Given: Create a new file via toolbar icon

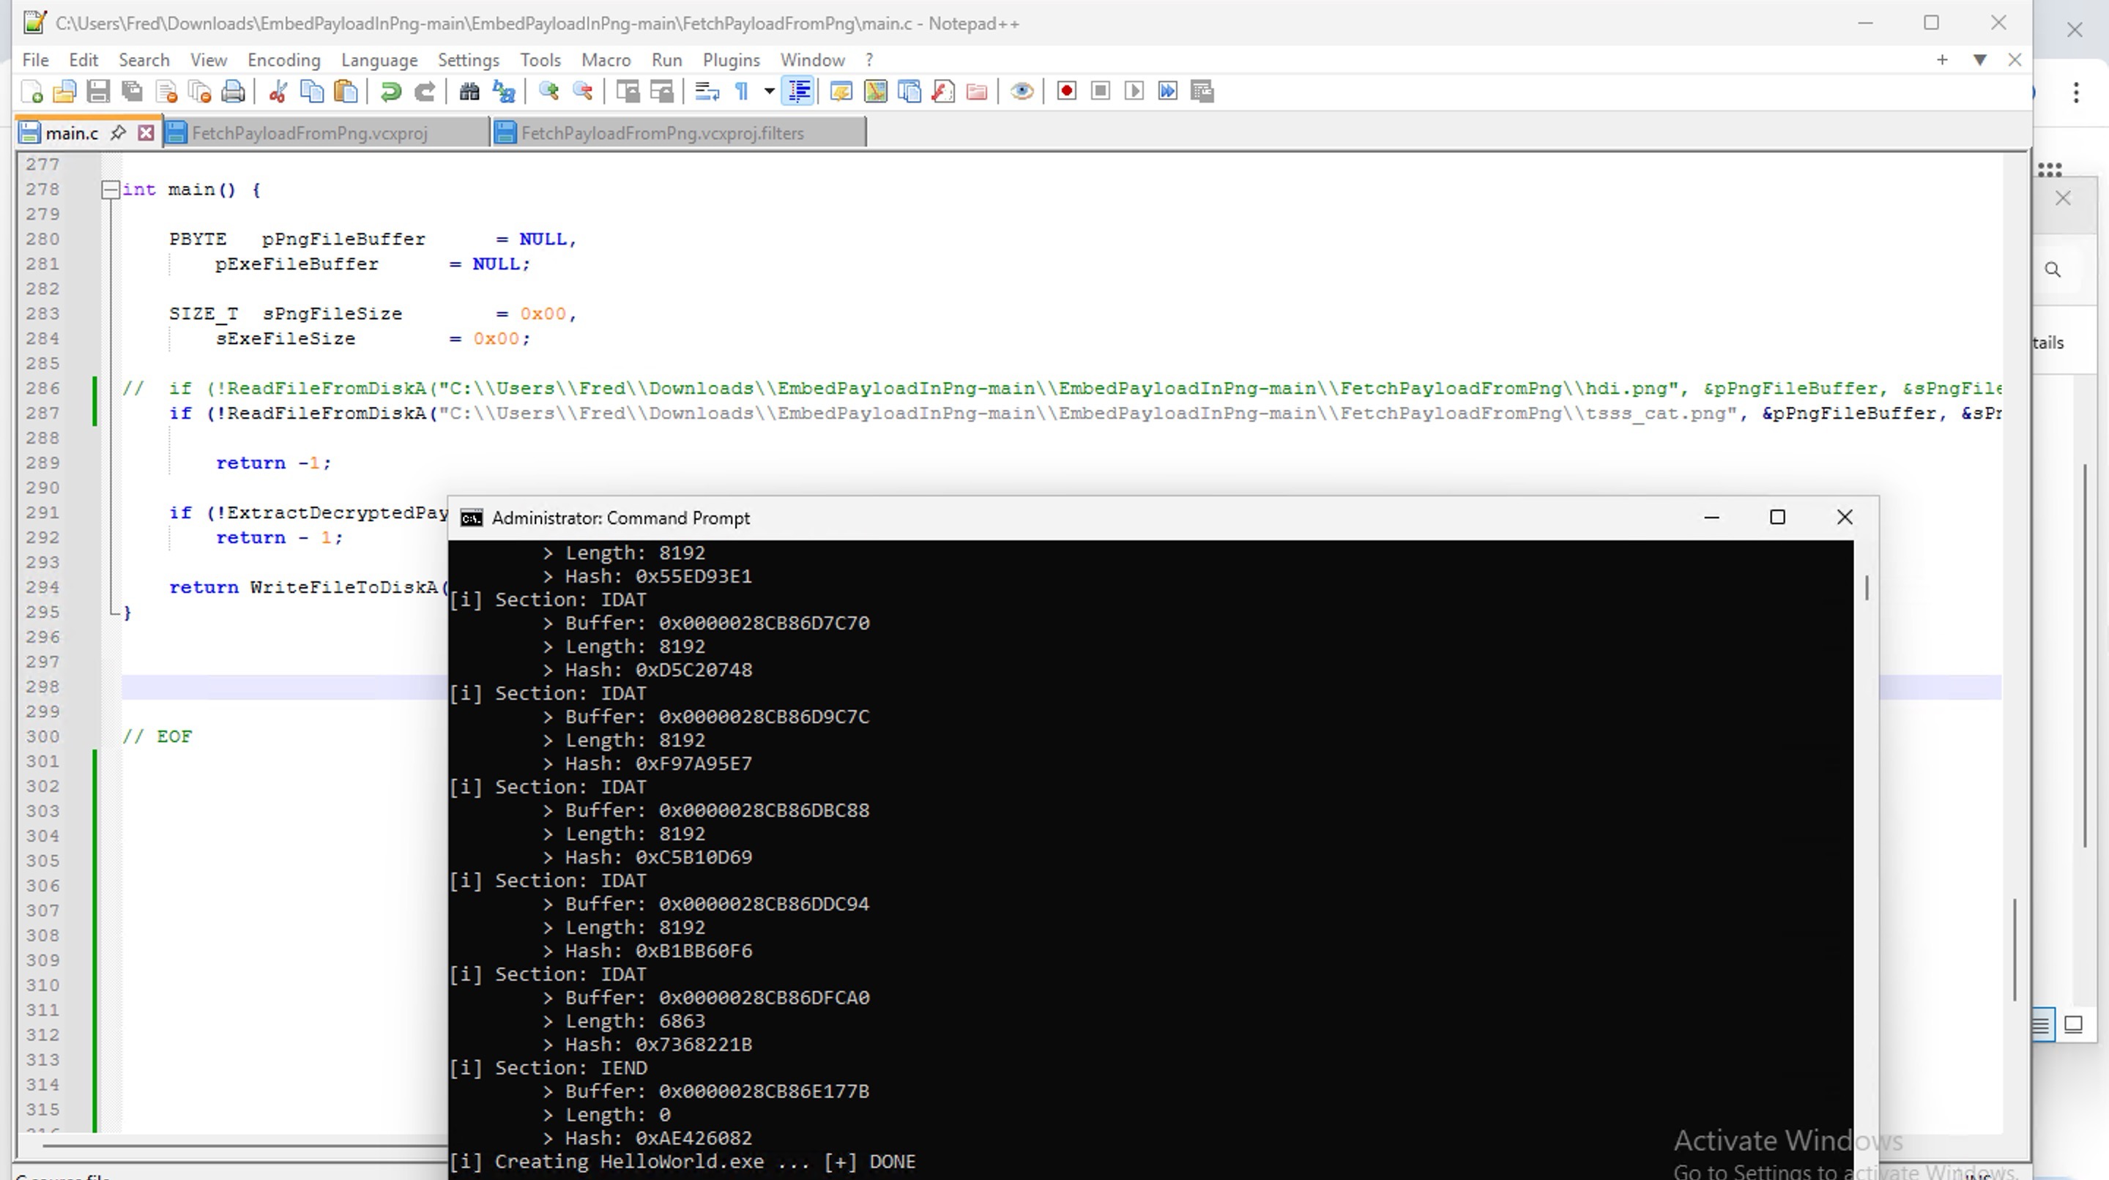Looking at the screenshot, I should (x=31, y=91).
